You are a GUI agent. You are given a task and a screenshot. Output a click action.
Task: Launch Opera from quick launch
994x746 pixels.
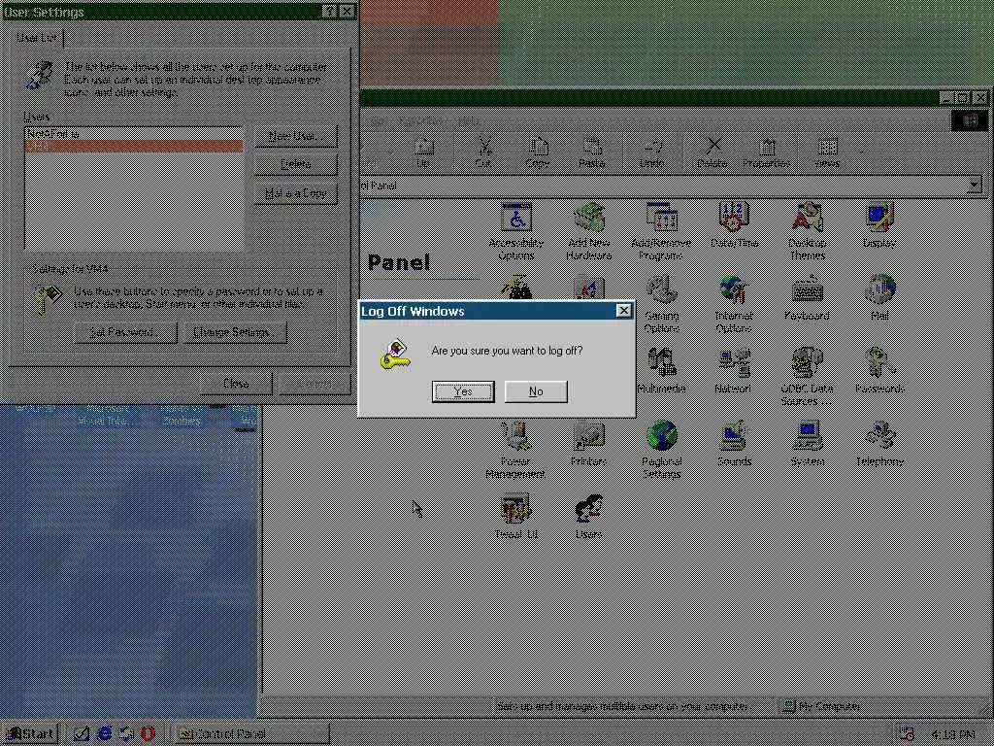pos(148,734)
